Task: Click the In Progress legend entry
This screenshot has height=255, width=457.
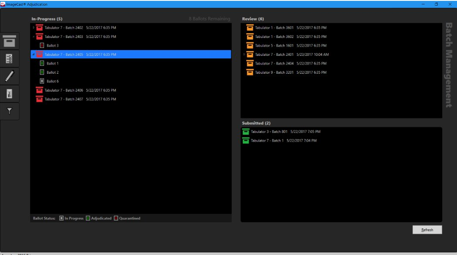Action: [71, 218]
